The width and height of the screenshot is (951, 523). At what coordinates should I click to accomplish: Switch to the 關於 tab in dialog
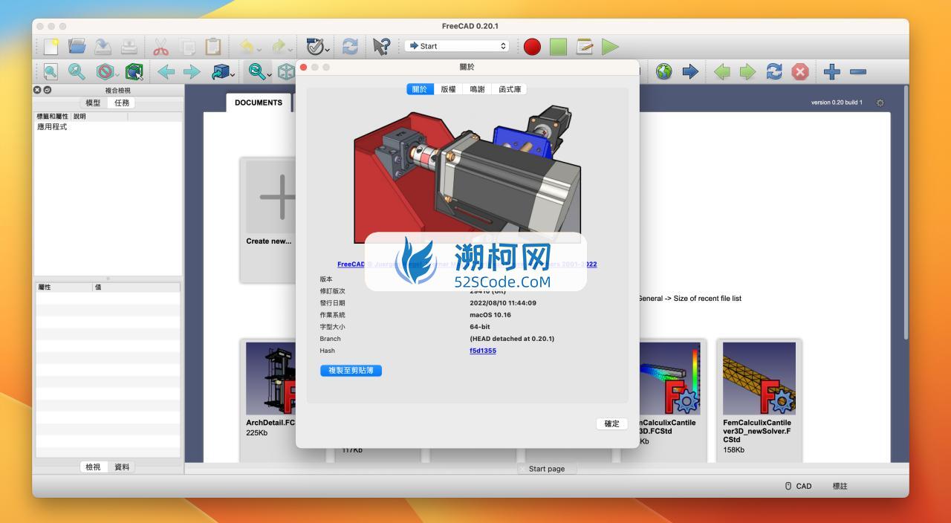pos(420,89)
